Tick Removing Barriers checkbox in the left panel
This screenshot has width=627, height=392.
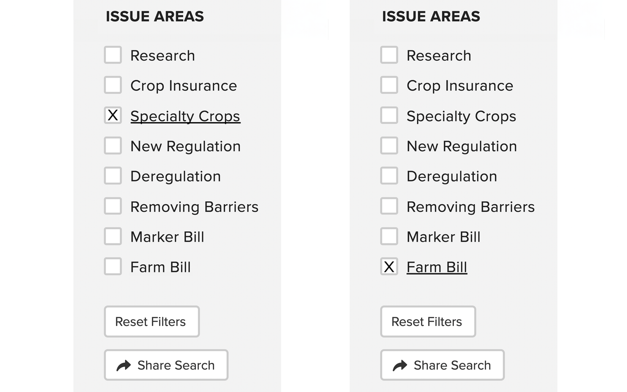tap(113, 206)
